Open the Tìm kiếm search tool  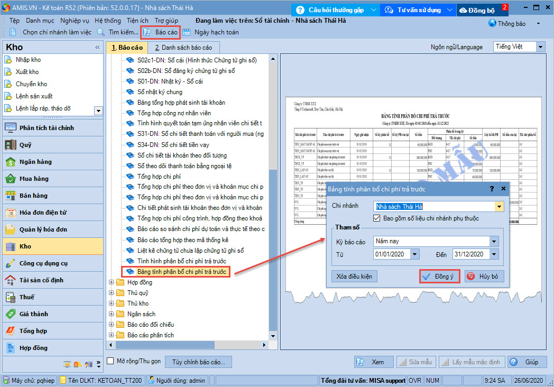click(101, 32)
